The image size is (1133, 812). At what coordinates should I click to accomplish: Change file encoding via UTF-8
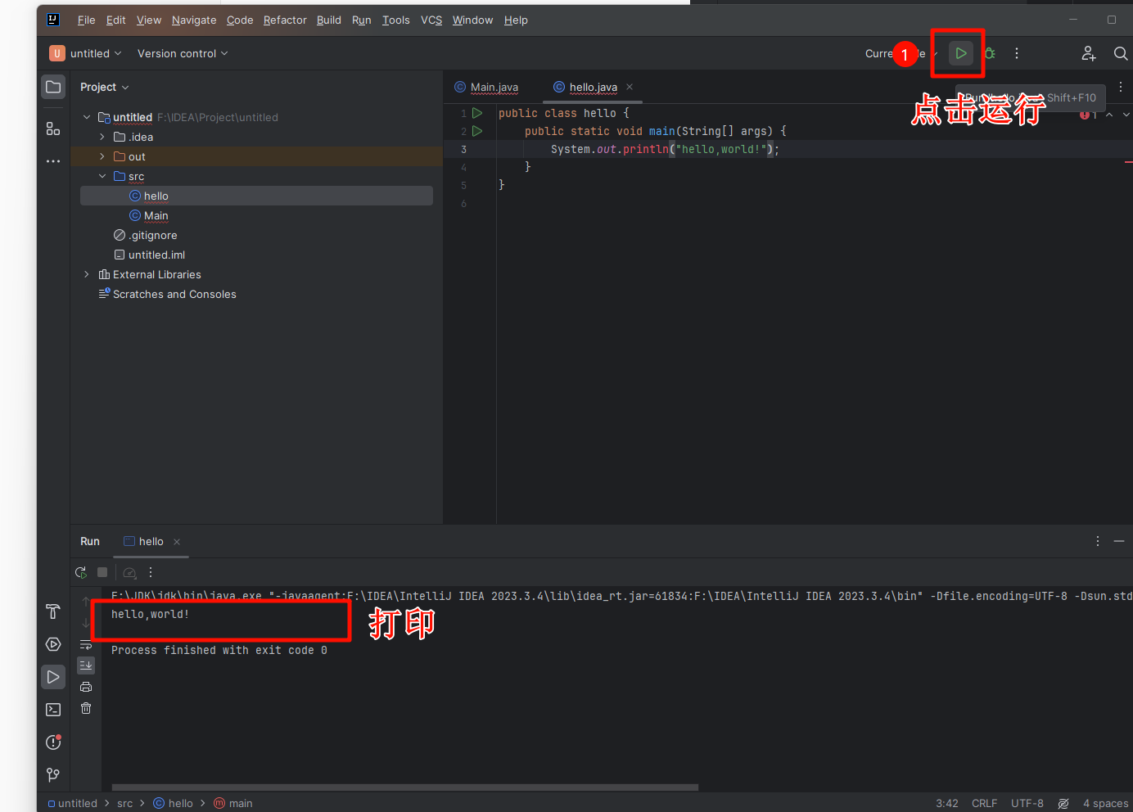(x=1027, y=804)
